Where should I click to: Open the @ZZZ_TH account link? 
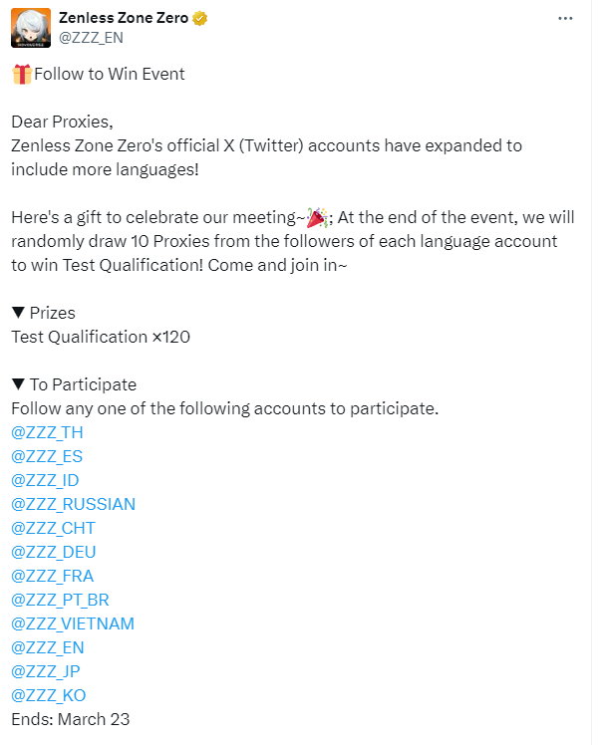pyautogui.click(x=47, y=432)
